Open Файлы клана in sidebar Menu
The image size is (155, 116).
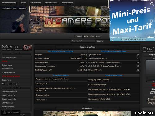[x=7, y=65]
